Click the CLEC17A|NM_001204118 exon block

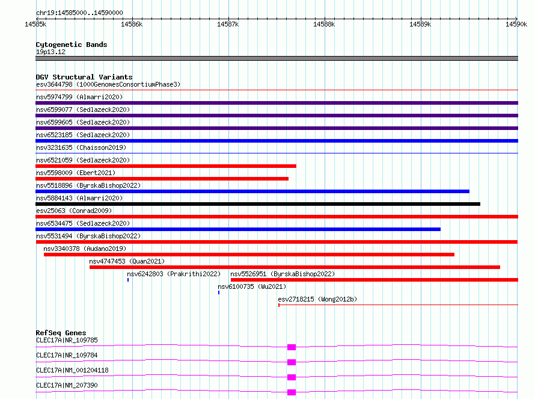coord(292,377)
